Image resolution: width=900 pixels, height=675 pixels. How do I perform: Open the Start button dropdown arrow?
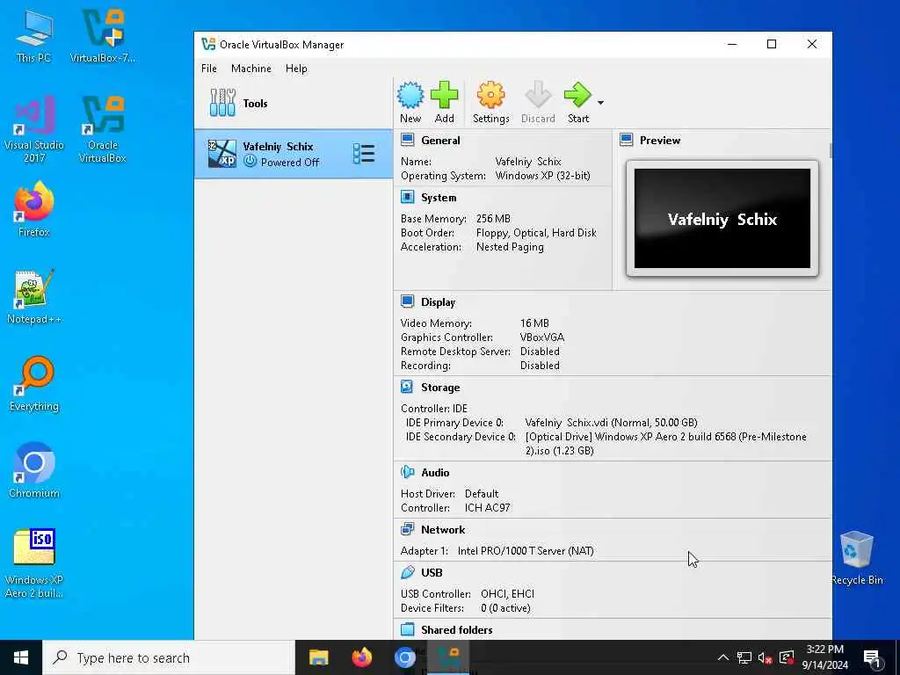coord(600,103)
